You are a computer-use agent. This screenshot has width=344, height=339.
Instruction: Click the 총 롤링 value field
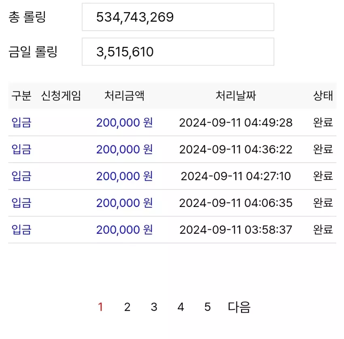point(178,17)
